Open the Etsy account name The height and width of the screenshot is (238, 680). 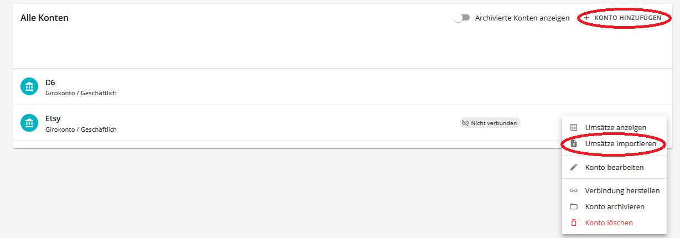point(53,118)
